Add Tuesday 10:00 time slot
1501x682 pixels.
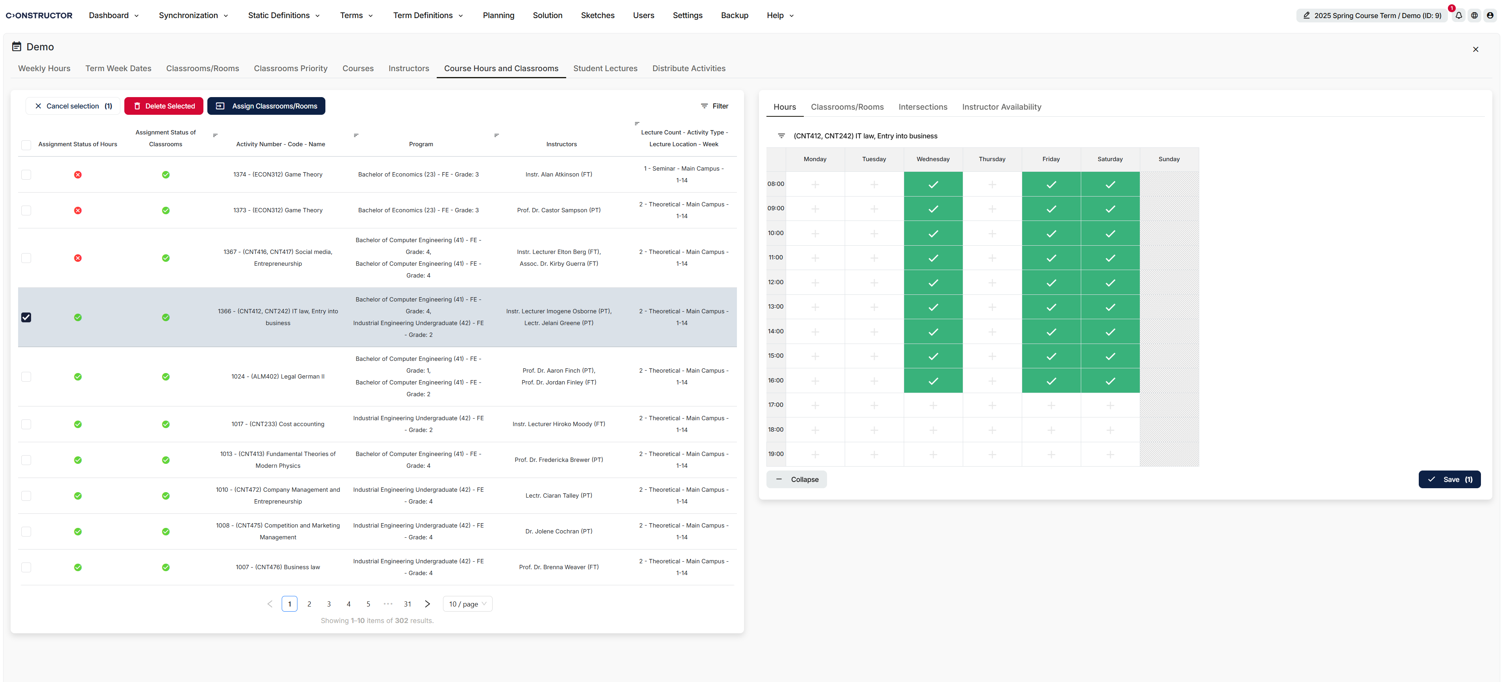click(874, 234)
